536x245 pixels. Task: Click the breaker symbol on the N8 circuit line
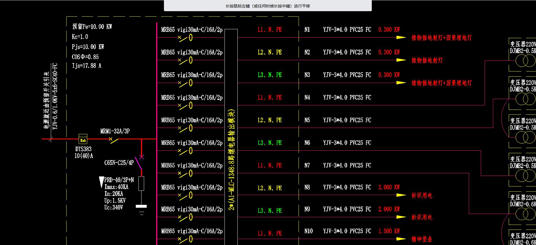point(185,195)
